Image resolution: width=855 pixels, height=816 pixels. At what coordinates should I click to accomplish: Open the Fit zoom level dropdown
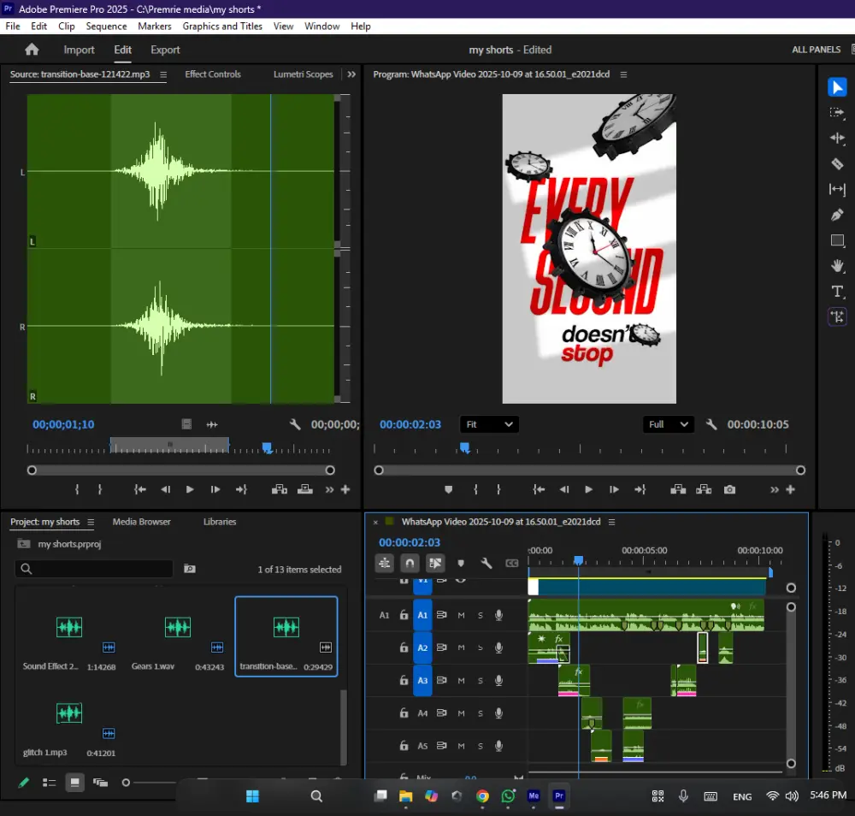[x=489, y=424]
